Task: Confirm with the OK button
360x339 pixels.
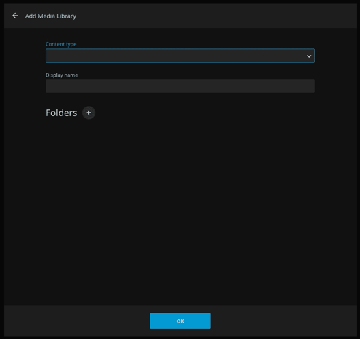Action: pyautogui.click(x=180, y=321)
